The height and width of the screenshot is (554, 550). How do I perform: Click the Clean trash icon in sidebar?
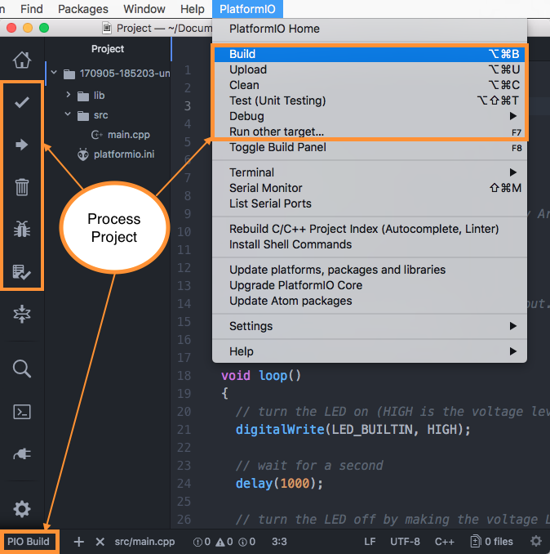22,187
